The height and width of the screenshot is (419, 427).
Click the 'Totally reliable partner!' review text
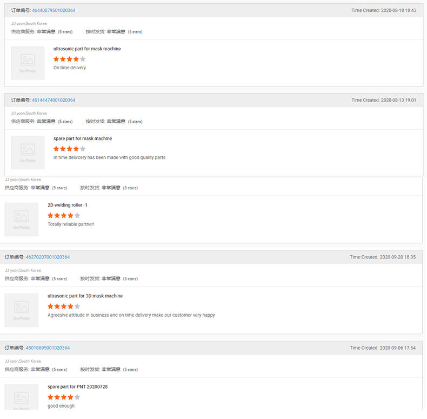(x=71, y=224)
